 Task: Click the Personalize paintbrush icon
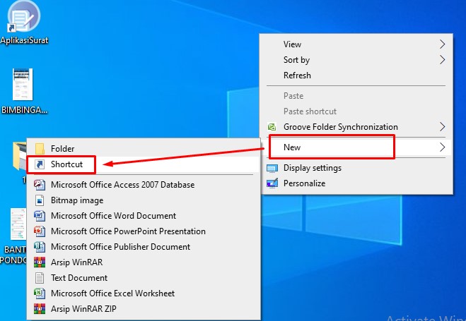(x=272, y=183)
